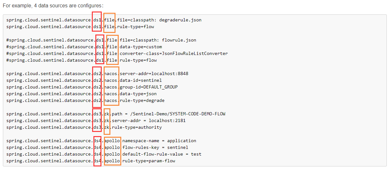Select line with "file=classpath: degraderule.json"
The image size is (390, 169).
(104, 20)
